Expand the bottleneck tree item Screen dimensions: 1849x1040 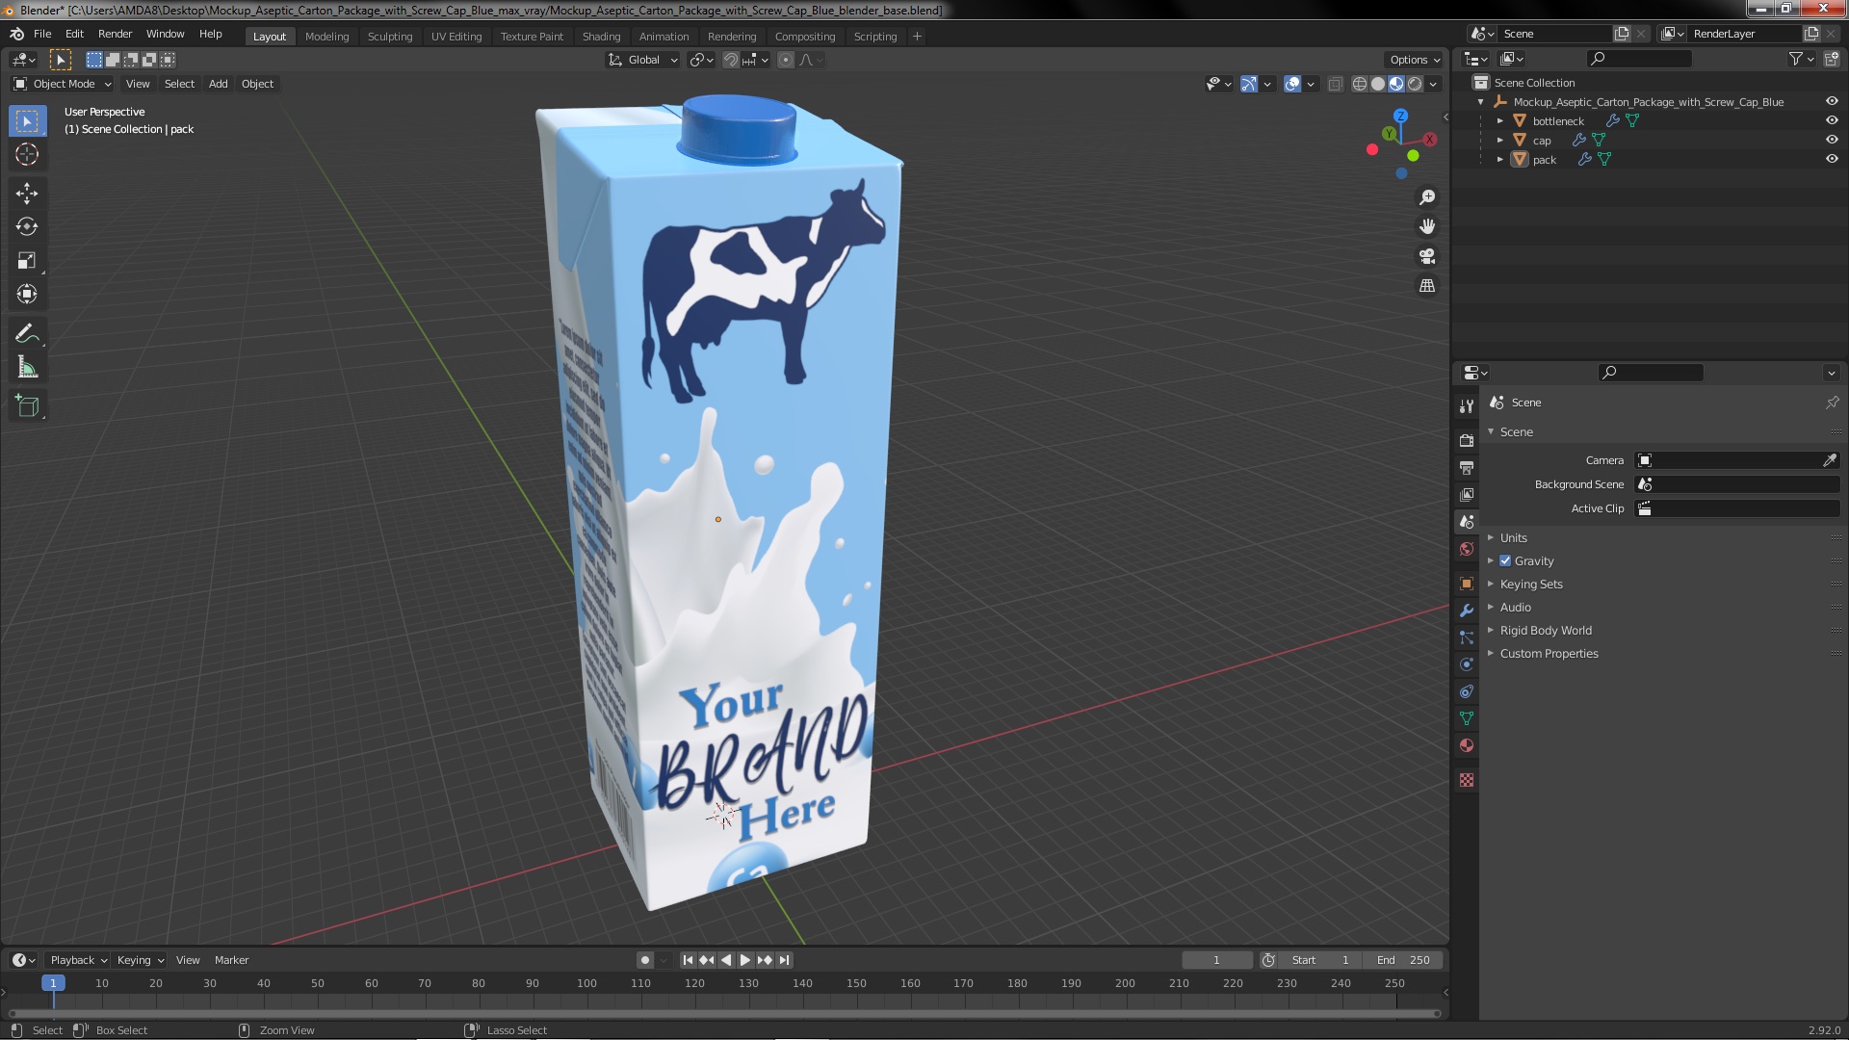[x=1500, y=121]
